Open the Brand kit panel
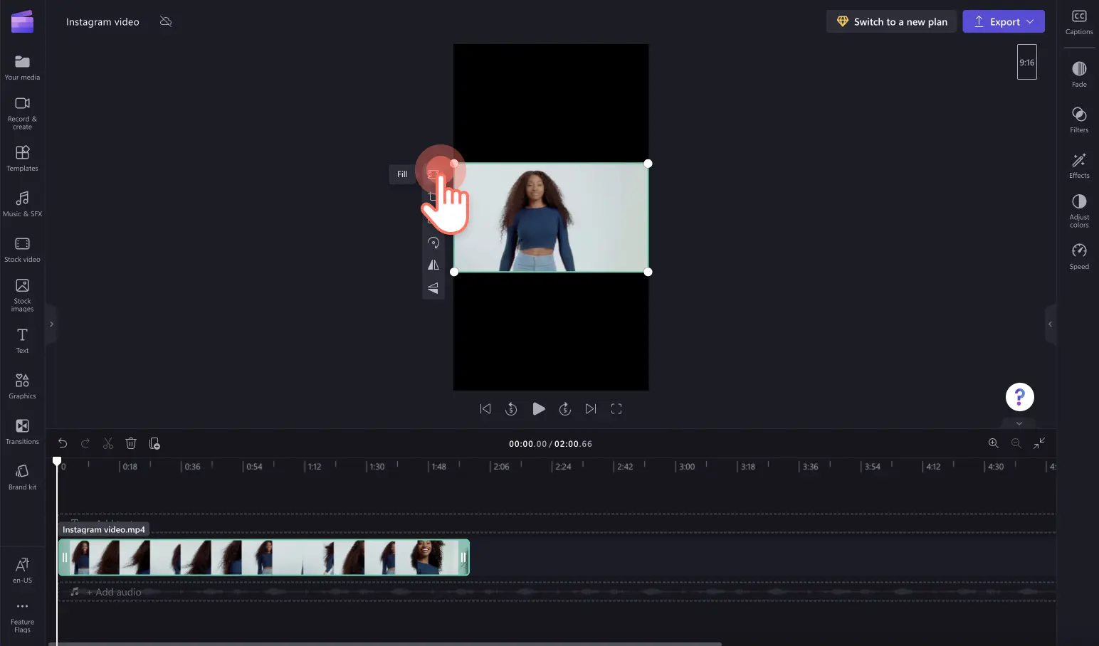The width and height of the screenshot is (1099, 646). (x=22, y=477)
